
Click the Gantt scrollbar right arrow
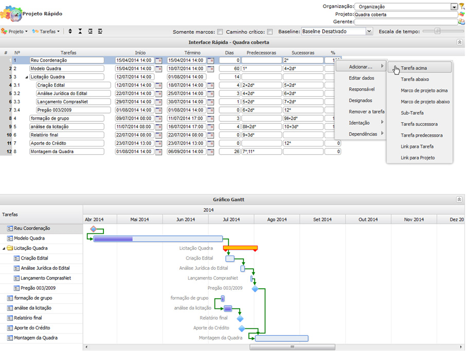tap(461, 347)
